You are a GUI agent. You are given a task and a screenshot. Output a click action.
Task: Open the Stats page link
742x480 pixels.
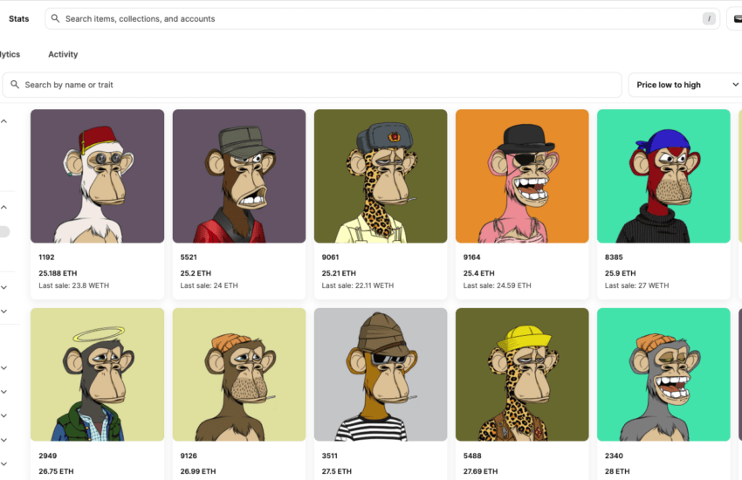[x=19, y=19]
